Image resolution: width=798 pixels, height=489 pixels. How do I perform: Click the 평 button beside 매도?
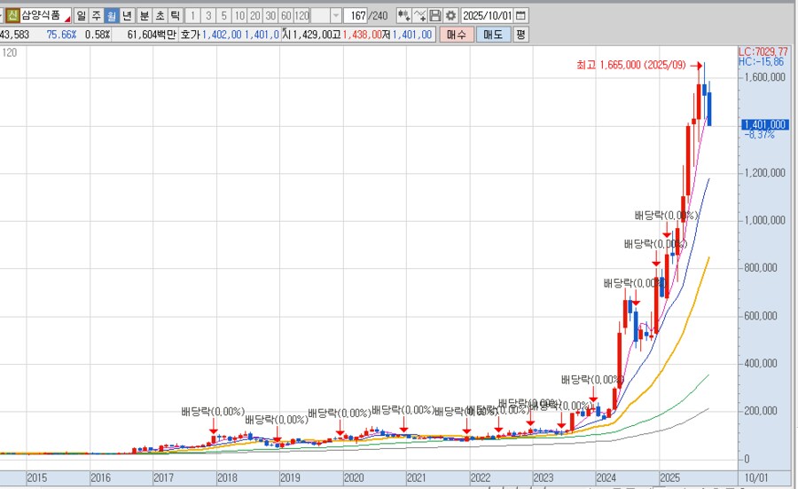click(x=520, y=35)
